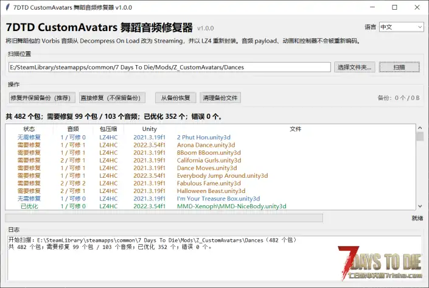Click the 音频 column header

point(73,129)
